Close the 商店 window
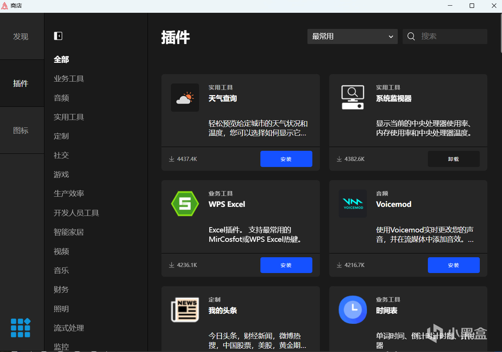Image resolution: width=502 pixels, height=352 pixels. (x=494, y=6)
